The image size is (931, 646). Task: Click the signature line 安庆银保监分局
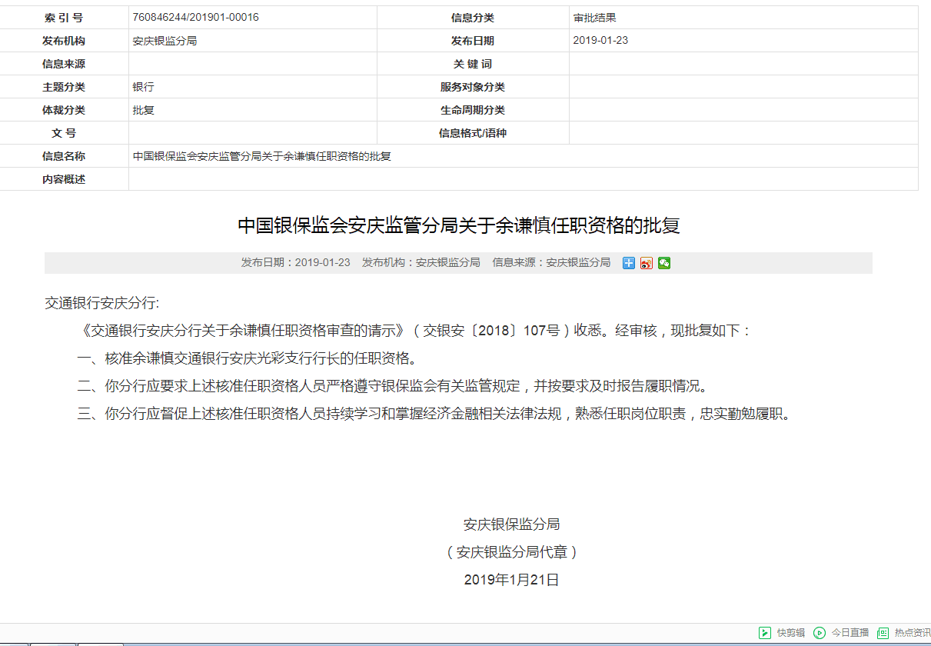511,524
